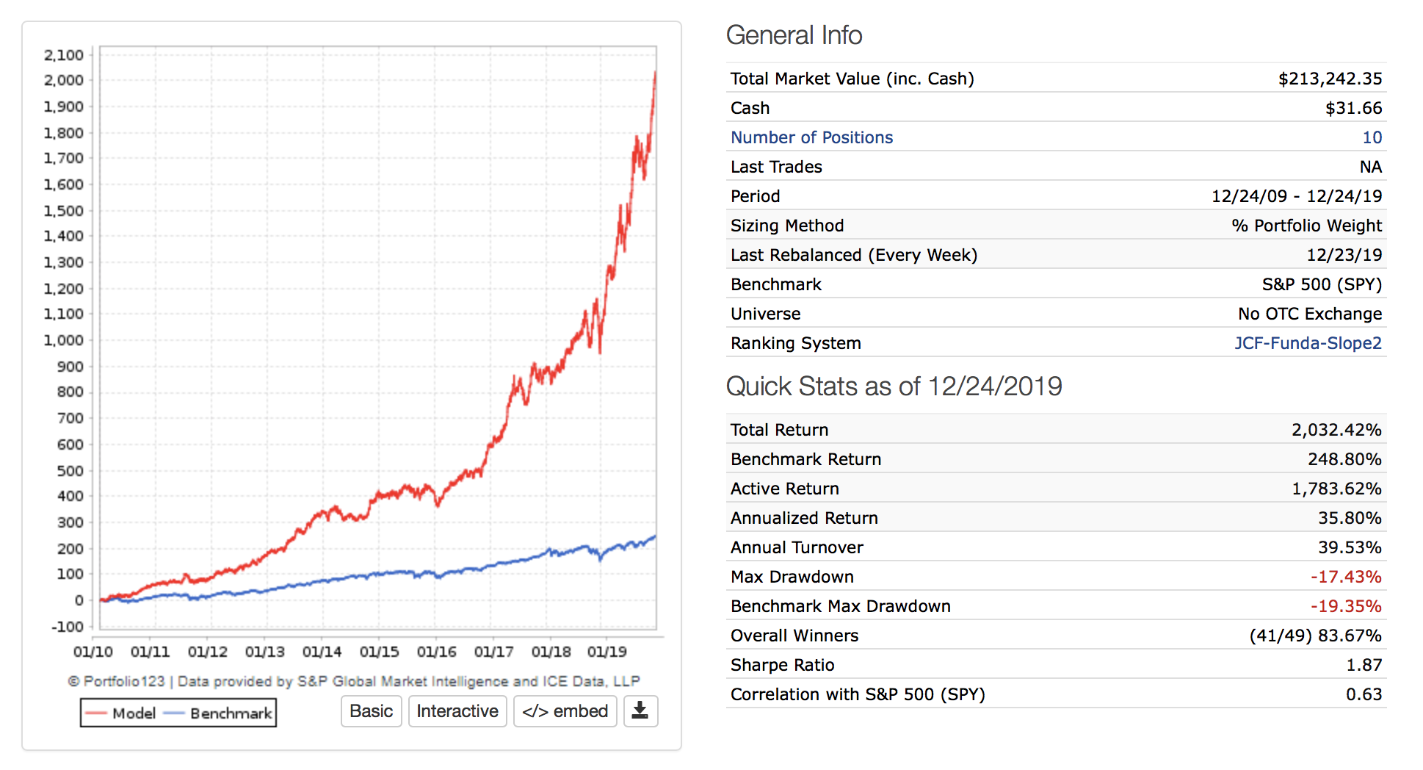This screenshot has width=1423, height=770.
Task: Click the Total Market Value amount $213,242.35
Action: pos(1330,79)
